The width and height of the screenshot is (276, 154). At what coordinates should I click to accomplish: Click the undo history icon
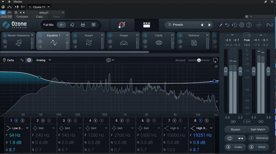tap(234, 25)
